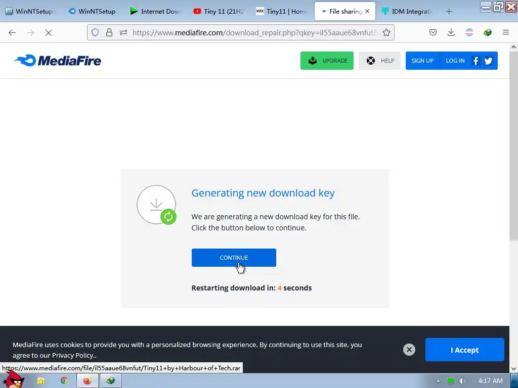Image resolution: width=518 pixels, height=388 pixels.
Task: Click the striped extension icon in toolbar
Action: click(469, 32)
